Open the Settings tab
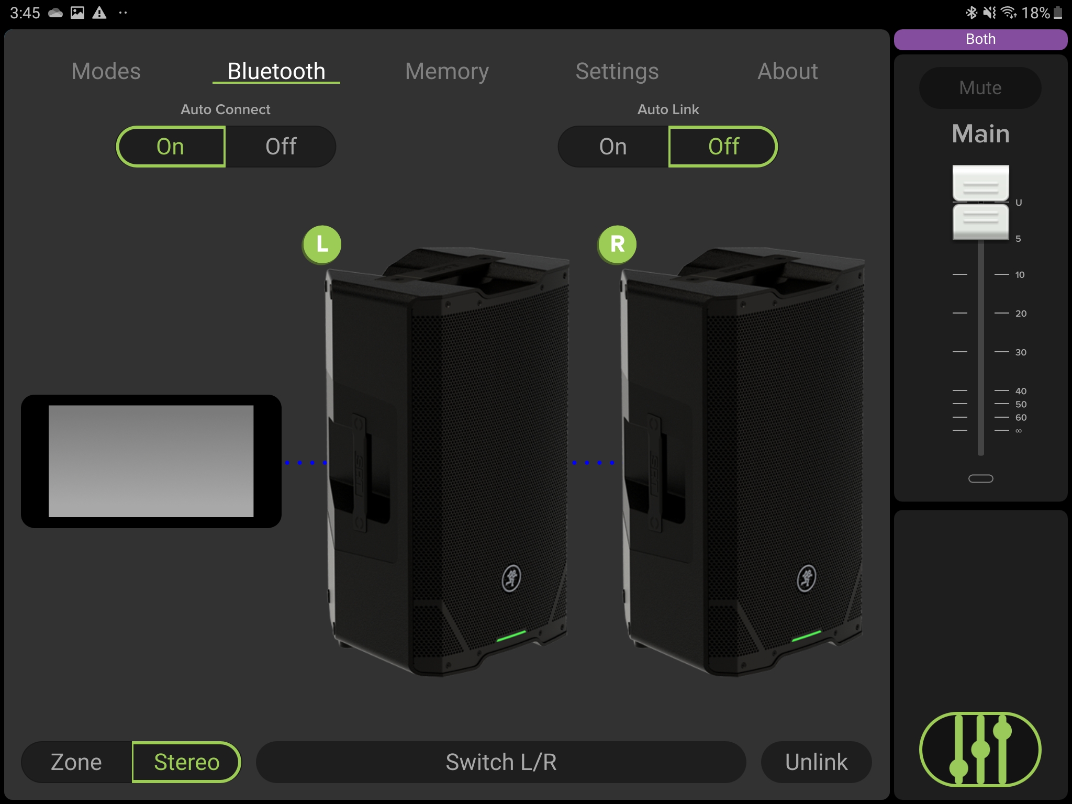 (617, 71)
